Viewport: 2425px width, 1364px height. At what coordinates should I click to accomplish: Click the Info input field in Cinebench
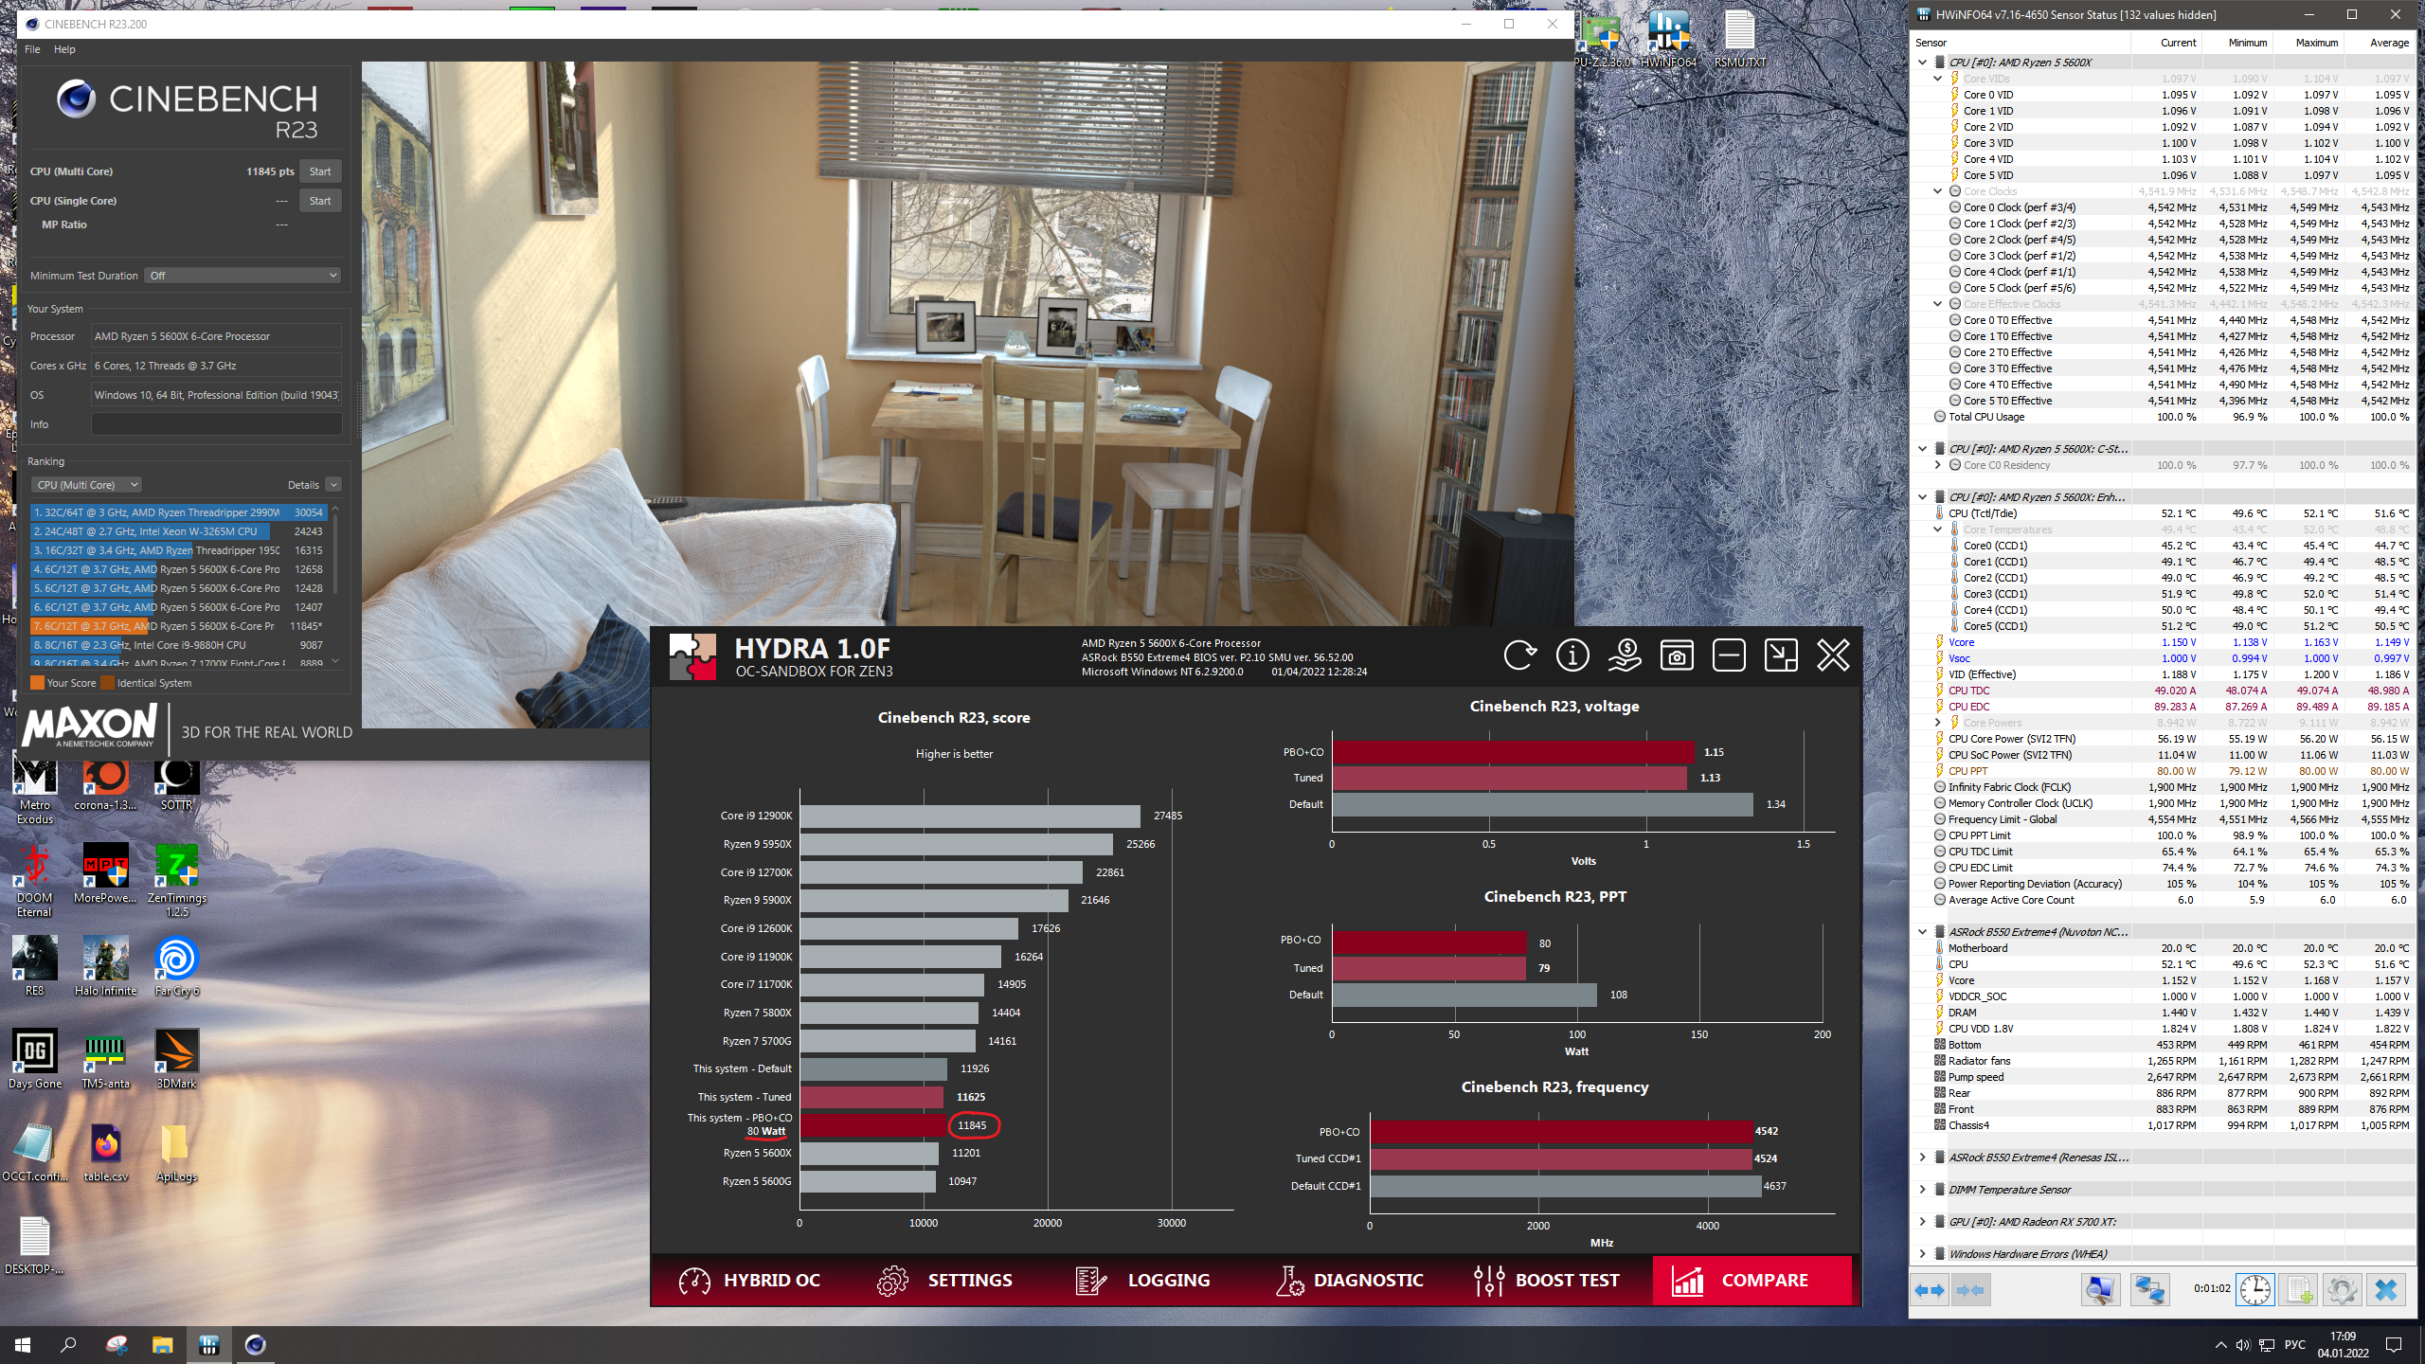pyautogui.click(x=216, y=424)
